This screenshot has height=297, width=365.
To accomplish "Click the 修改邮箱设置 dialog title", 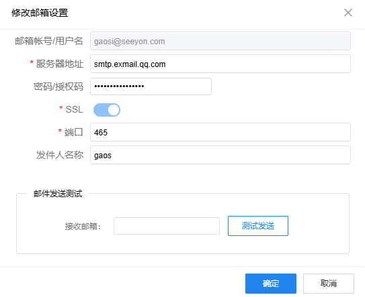I will click(x=40, y=13).
